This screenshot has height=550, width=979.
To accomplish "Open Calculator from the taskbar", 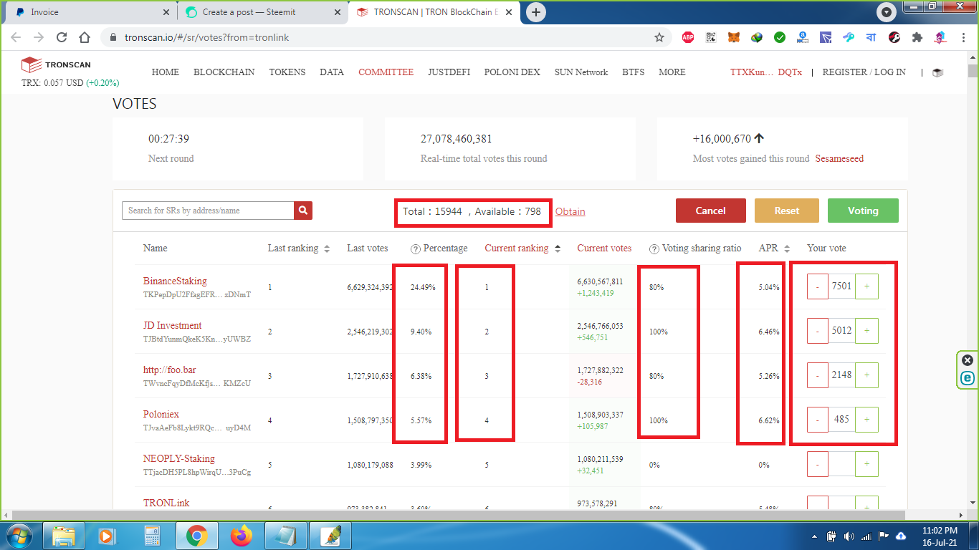I will (152, 536).
